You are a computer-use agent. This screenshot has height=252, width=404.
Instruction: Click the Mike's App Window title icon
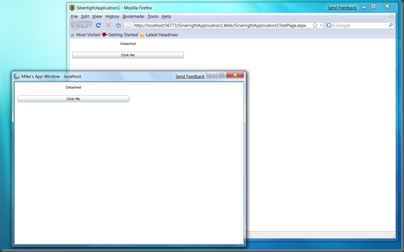17,76
